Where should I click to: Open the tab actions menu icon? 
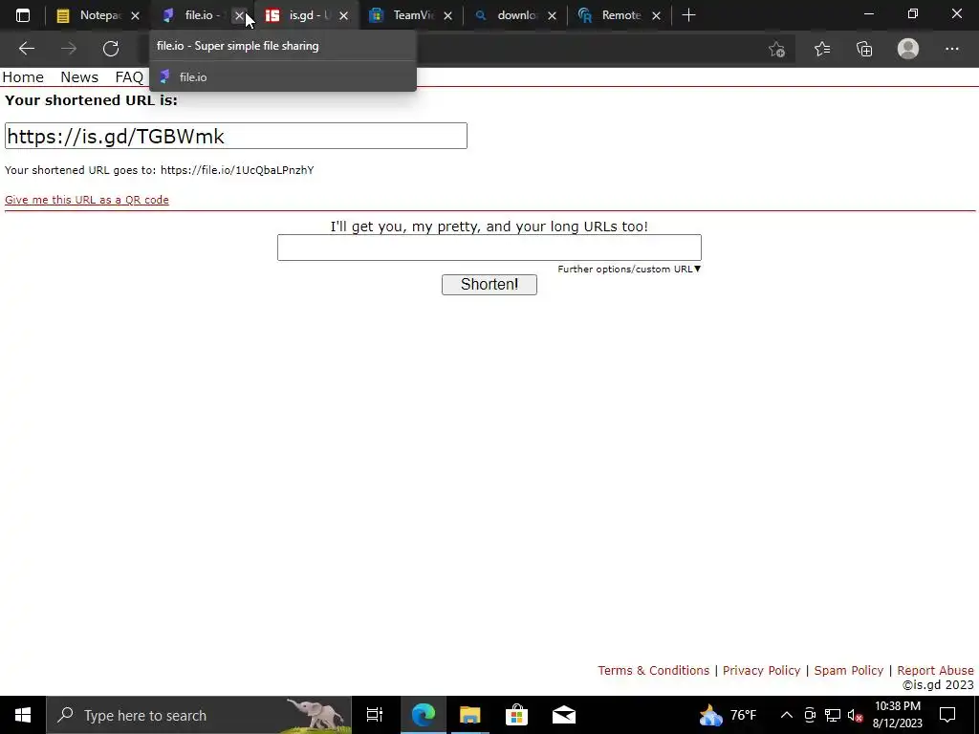[23, 15]
